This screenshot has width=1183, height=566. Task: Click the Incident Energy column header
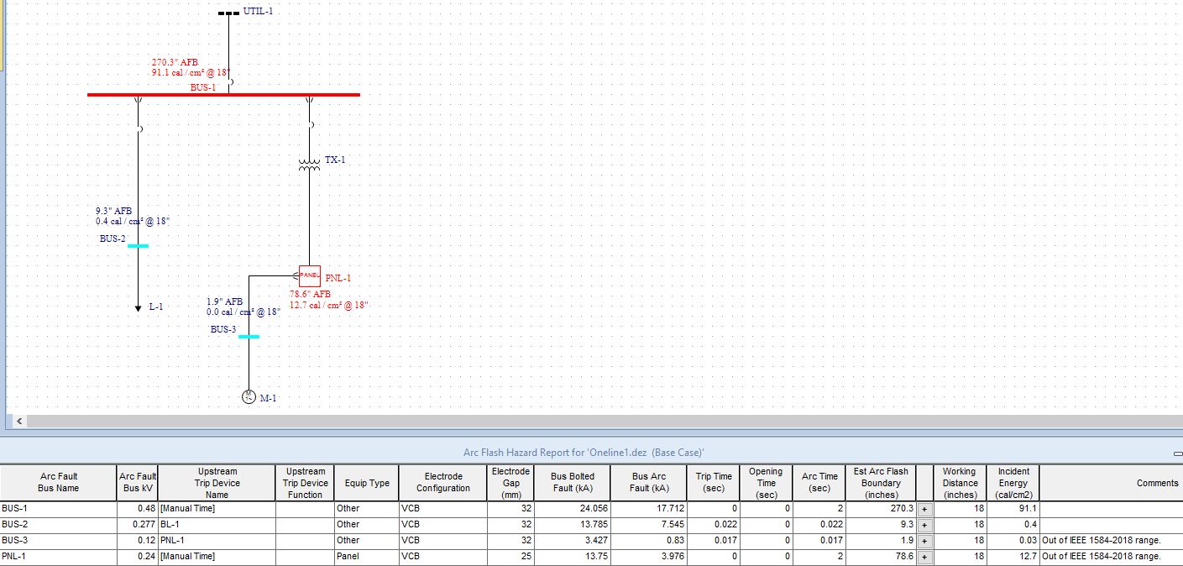tap(1013, 483)
